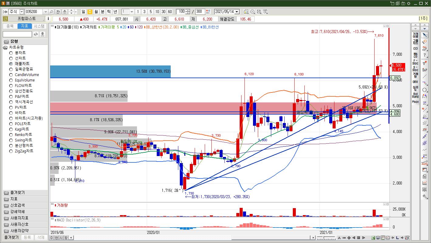Expand the 즐겨찾기 section
Image resolution: width=431 pixels, height=243 pixels.
25,193
